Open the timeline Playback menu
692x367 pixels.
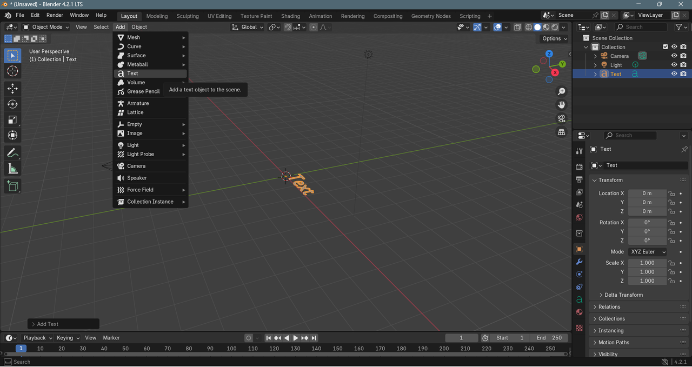coord(37,338)
